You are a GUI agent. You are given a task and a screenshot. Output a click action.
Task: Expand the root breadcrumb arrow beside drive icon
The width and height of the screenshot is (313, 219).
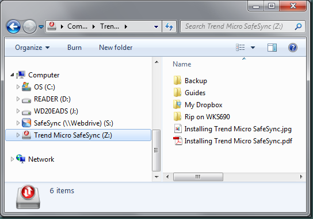tap(62, 26)
